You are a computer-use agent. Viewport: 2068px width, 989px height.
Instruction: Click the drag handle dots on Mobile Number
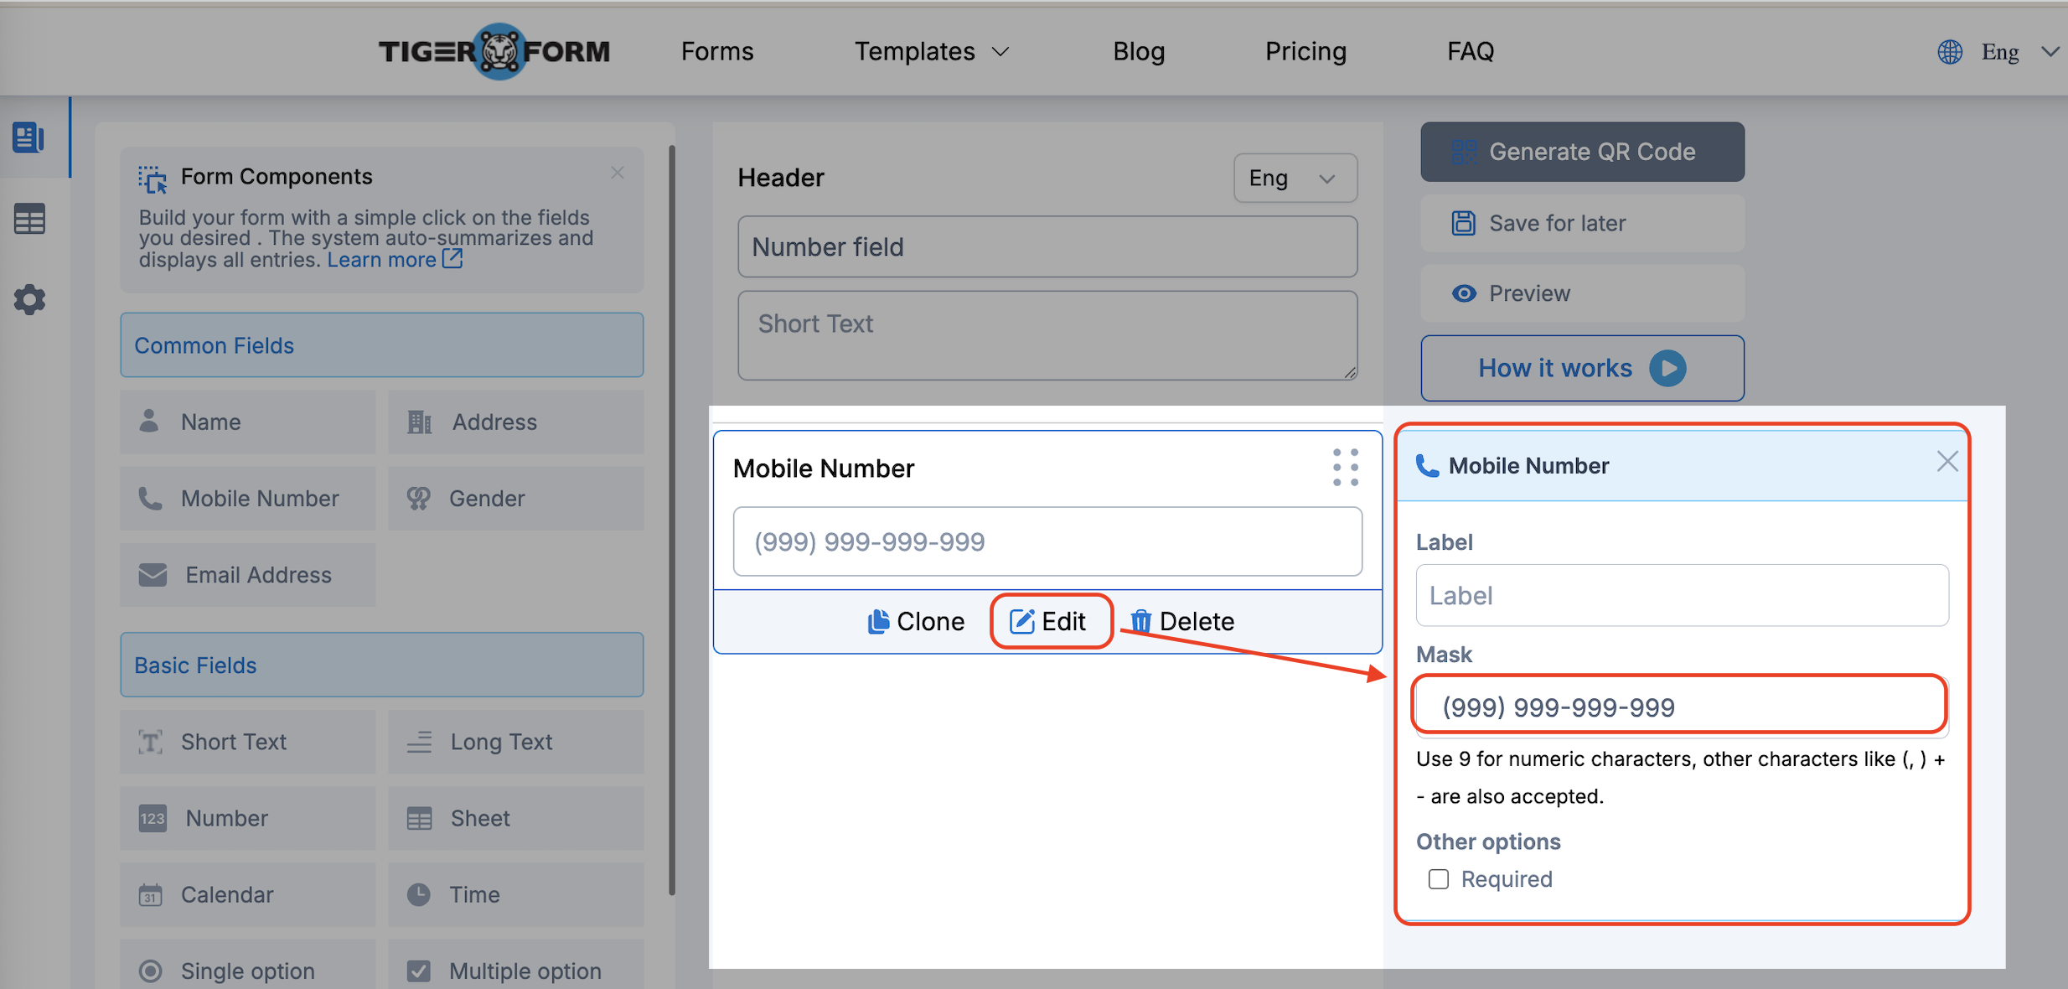[1345, 467]
